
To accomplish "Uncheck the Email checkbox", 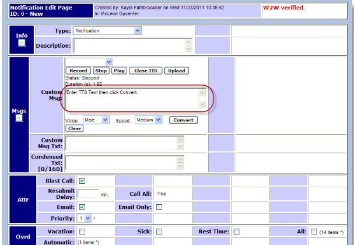I will 82,206.
